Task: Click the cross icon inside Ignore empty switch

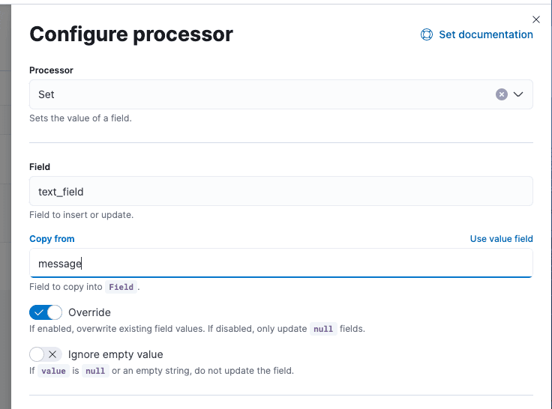Action: pos(52,354)
